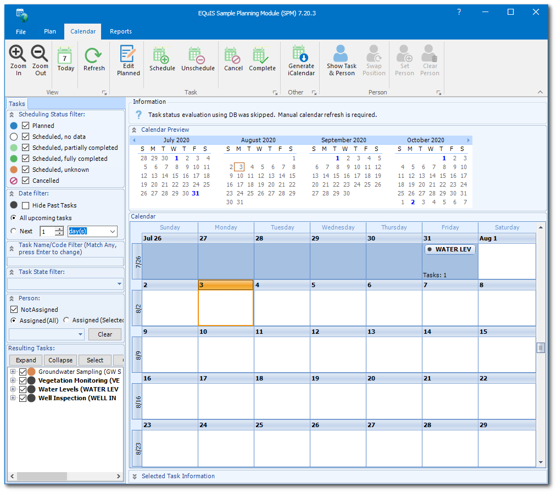Click the Unschedule task icon
The image size is (557, 493).
pos(198,59)
